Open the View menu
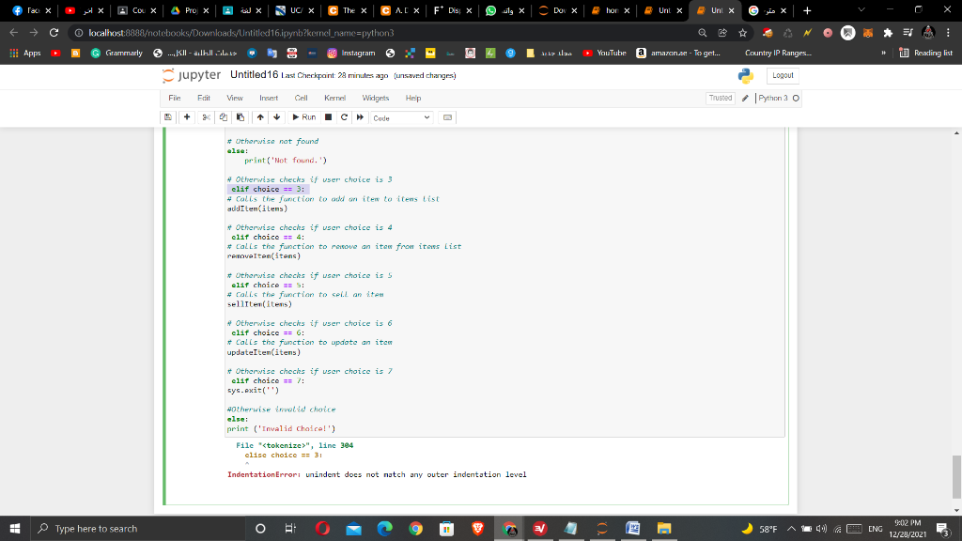The width and height of the screenshot is (962, 541). click(234, 98)
